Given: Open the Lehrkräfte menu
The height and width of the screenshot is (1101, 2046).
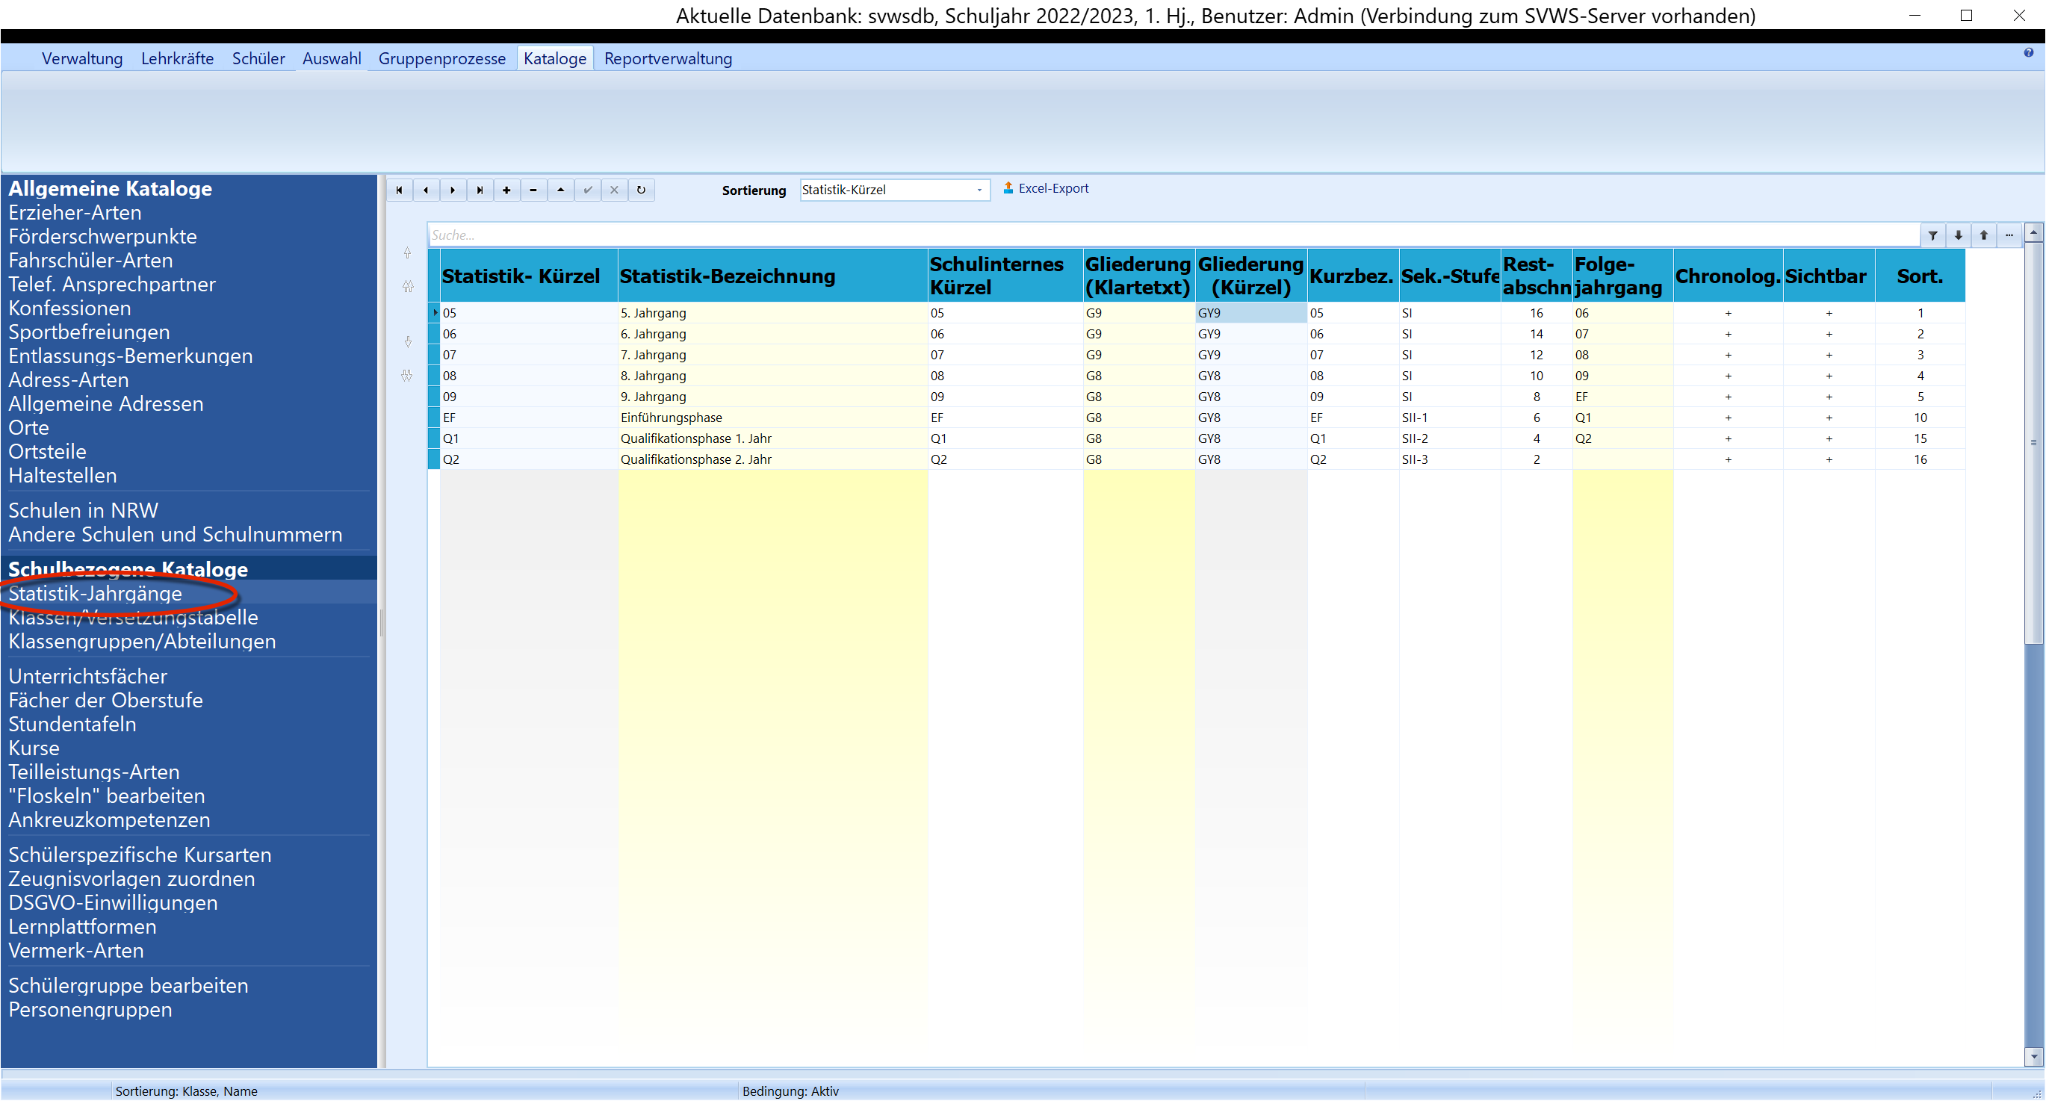Looking at the screenshot, I should tap(177, 58).
